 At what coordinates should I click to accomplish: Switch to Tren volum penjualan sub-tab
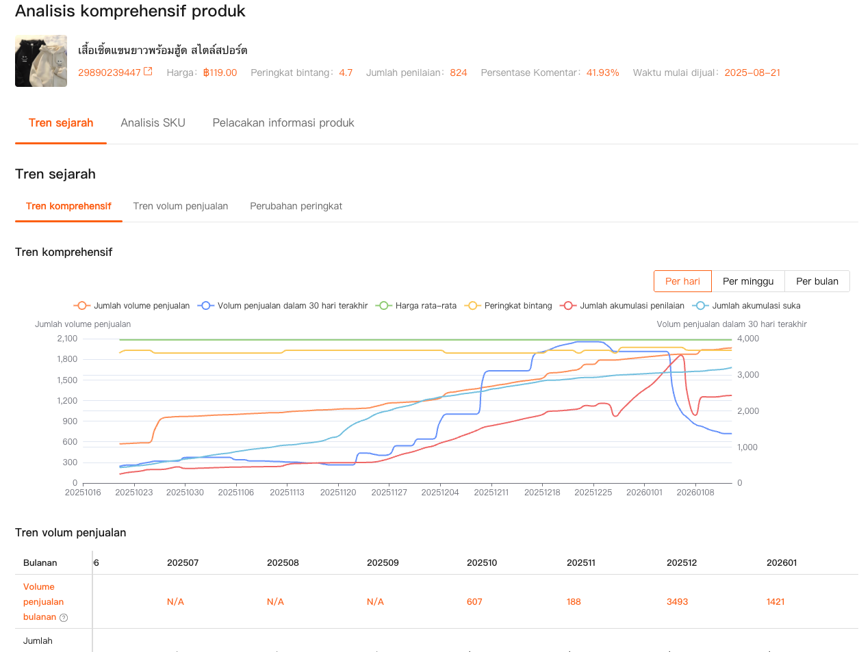pos(181,206)
